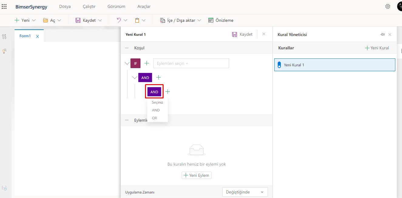Click the Yeni Eylem button

[196, 175]
